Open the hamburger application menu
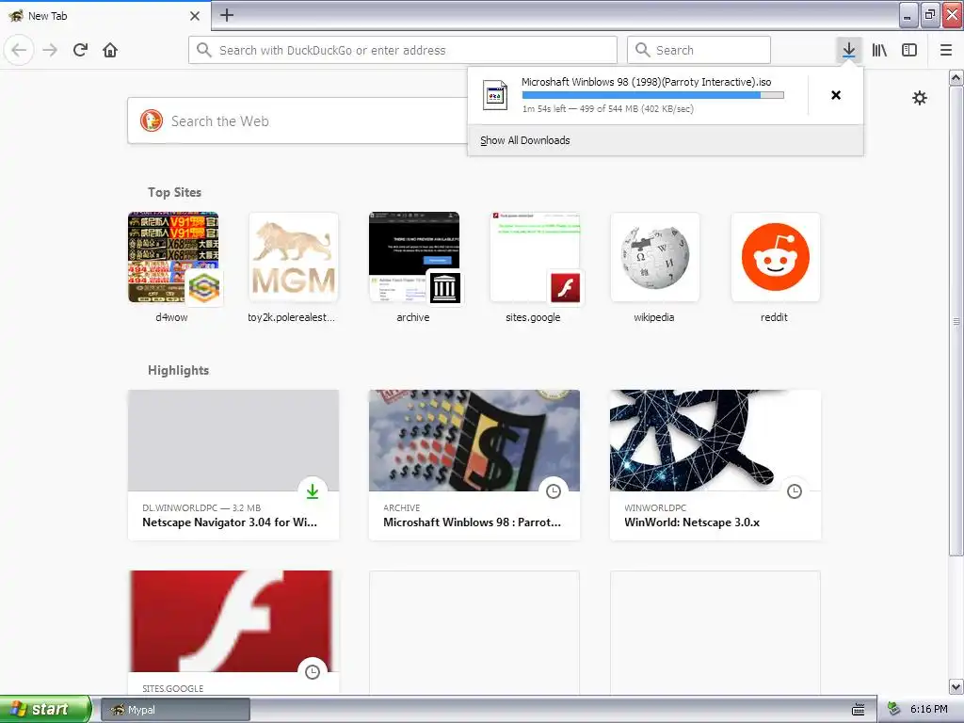The image size is (964, 723). click(x=945, y=50)
